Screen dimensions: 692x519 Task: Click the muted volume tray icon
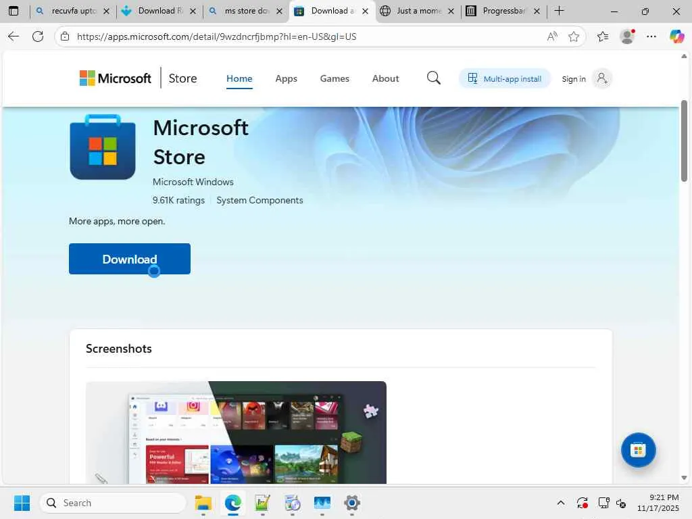click(622, 503)
